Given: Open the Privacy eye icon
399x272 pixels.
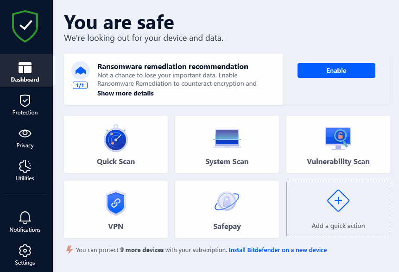Looking at the screenshot, I should click(x=25, y=133).
